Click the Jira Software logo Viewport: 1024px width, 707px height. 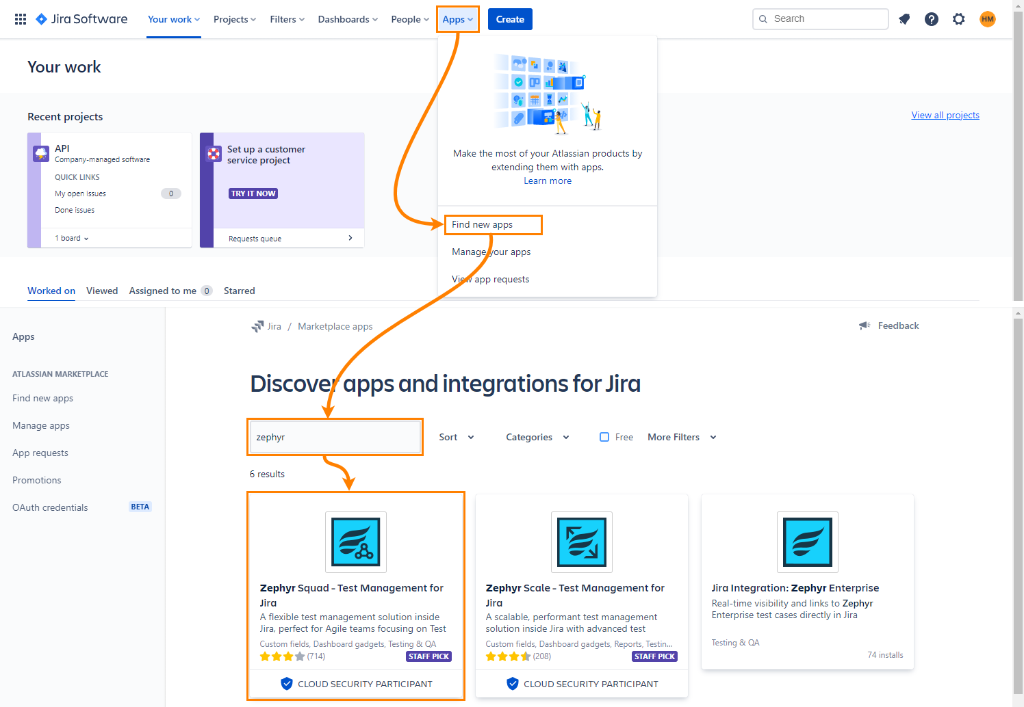pos(81,18)
